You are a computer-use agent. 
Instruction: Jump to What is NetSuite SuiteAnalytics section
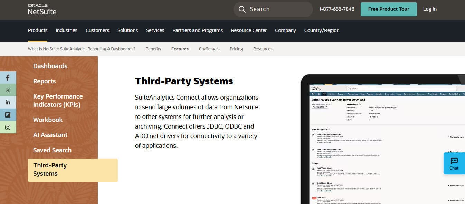click(x=82, y=49)
